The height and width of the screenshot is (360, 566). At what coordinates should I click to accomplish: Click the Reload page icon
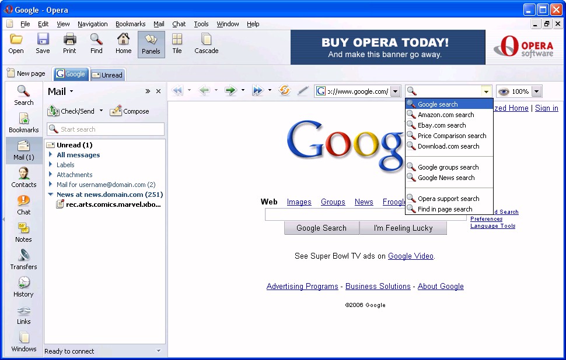coord(284,90)
